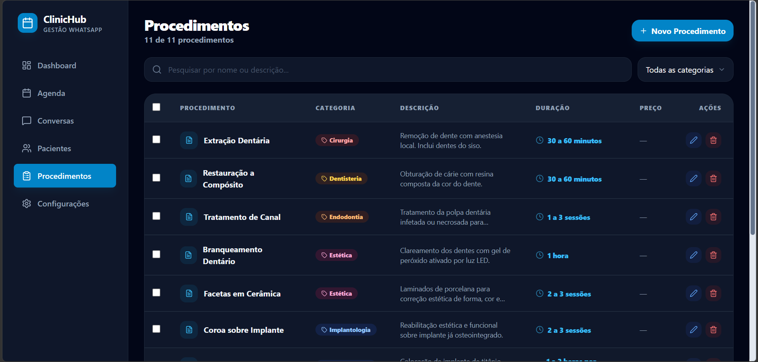Click the CATEGORIA column header

pos(335,108)
